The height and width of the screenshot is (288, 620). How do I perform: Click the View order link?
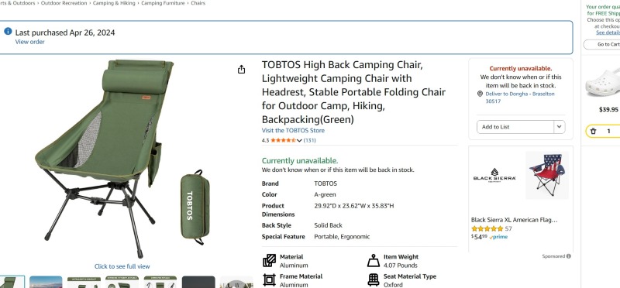pyautogui.click(x=30, y=42)
